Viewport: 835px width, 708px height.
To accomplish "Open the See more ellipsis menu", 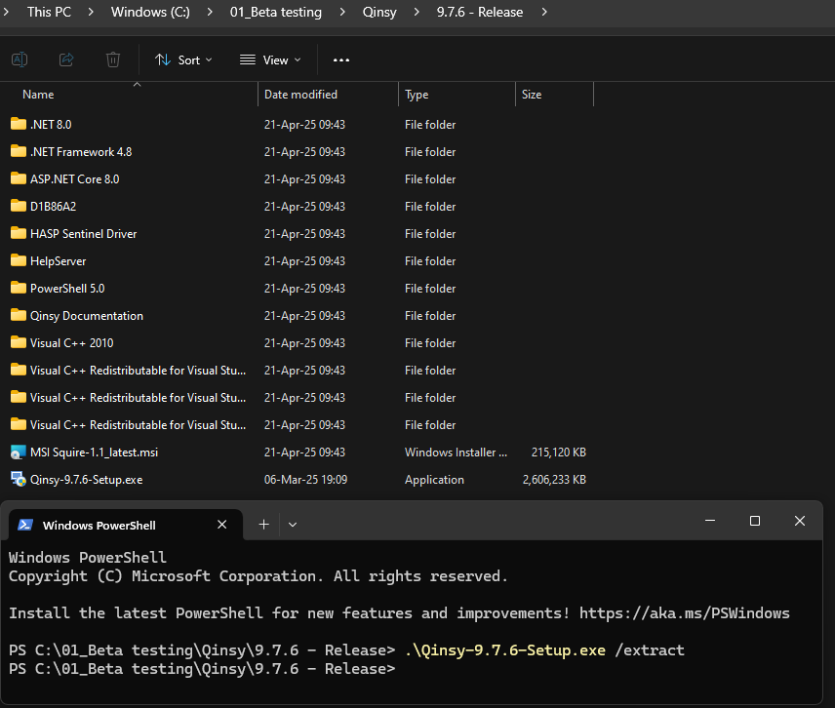I will 340,59.
